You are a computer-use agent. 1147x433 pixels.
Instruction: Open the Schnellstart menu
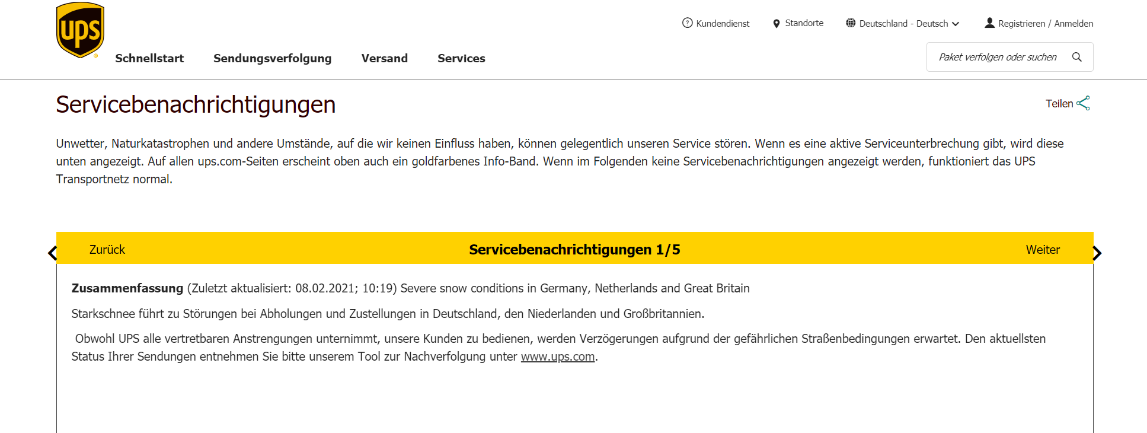tap(149, 58)
